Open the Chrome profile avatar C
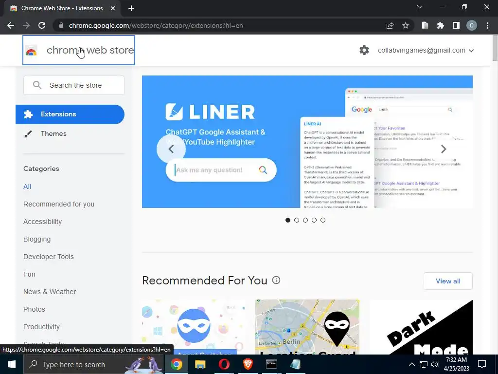Image resolution: width=498 pixels, height=374 pixels. tap(472, 25)
